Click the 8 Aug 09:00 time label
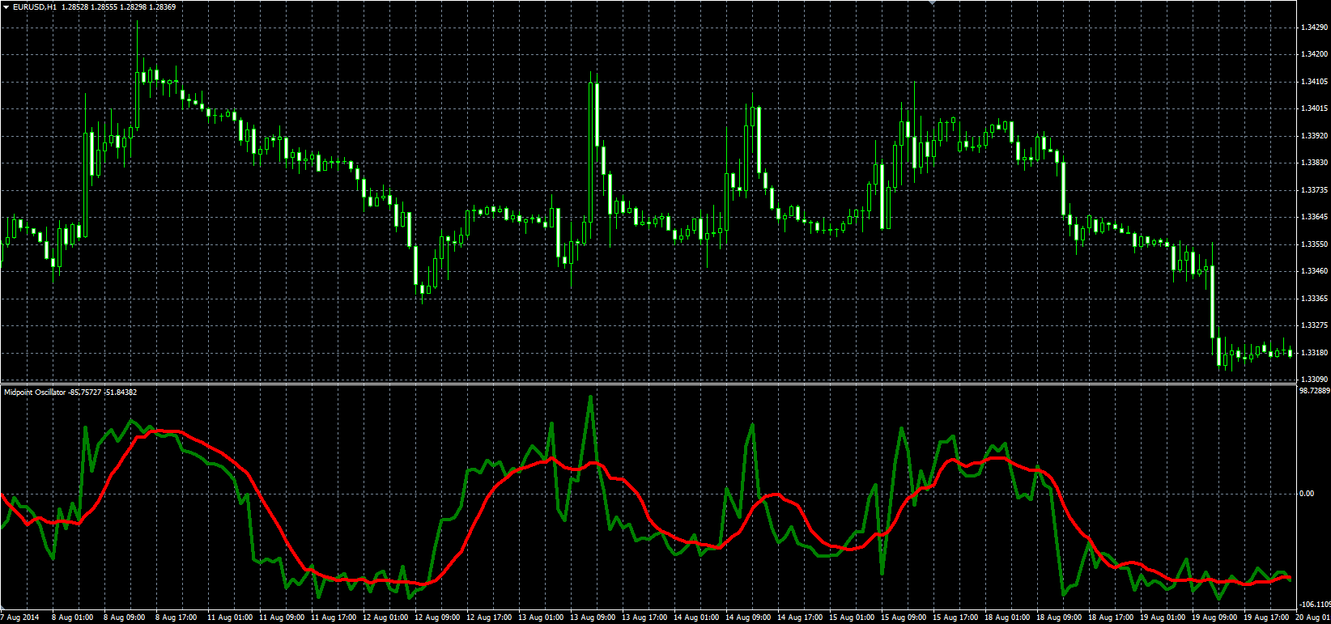Viewport: 1331px width, 624px height. (125, 618)
